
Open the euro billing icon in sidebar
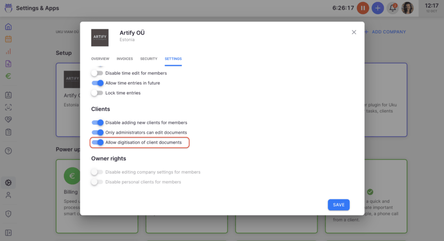pos(8,76)
